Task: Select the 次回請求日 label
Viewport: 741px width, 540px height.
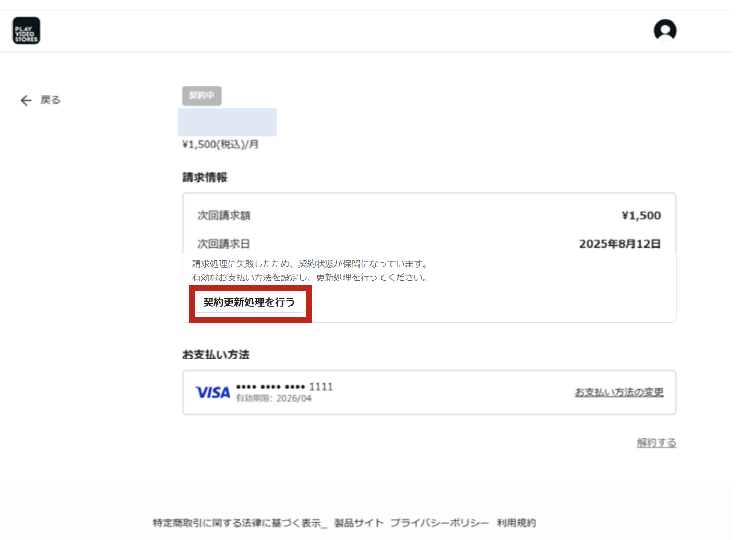Action: (224, 244)
